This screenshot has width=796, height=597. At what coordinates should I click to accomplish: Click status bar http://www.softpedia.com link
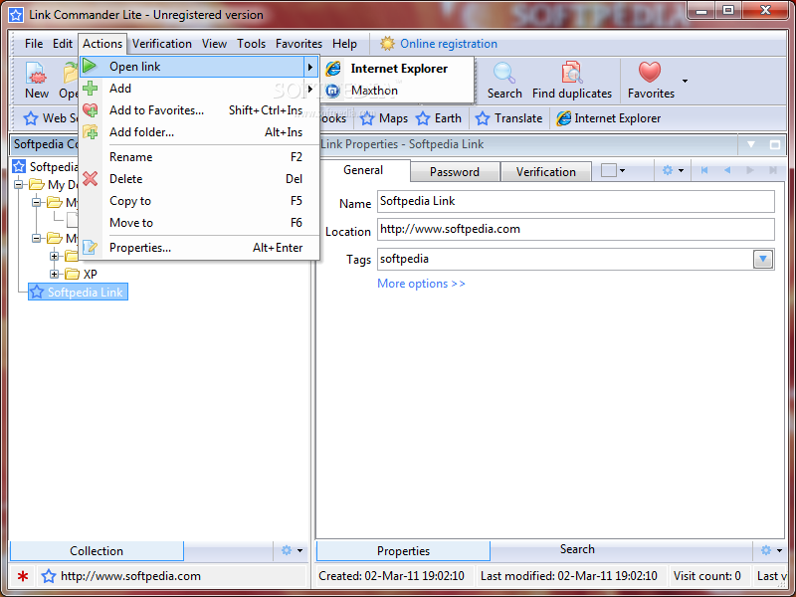point(130,576)
